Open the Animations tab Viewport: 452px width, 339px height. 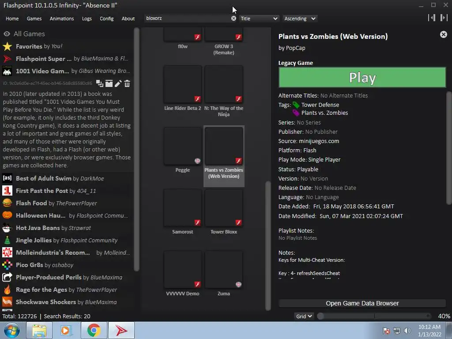[x=62, y=19]
